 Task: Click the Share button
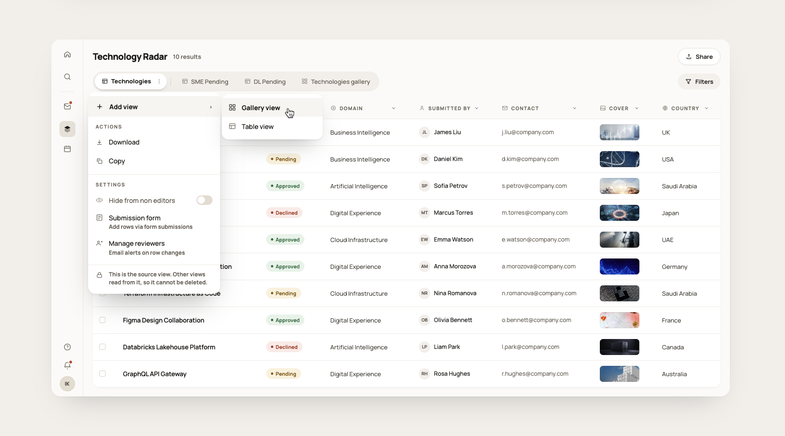(699, 57)
